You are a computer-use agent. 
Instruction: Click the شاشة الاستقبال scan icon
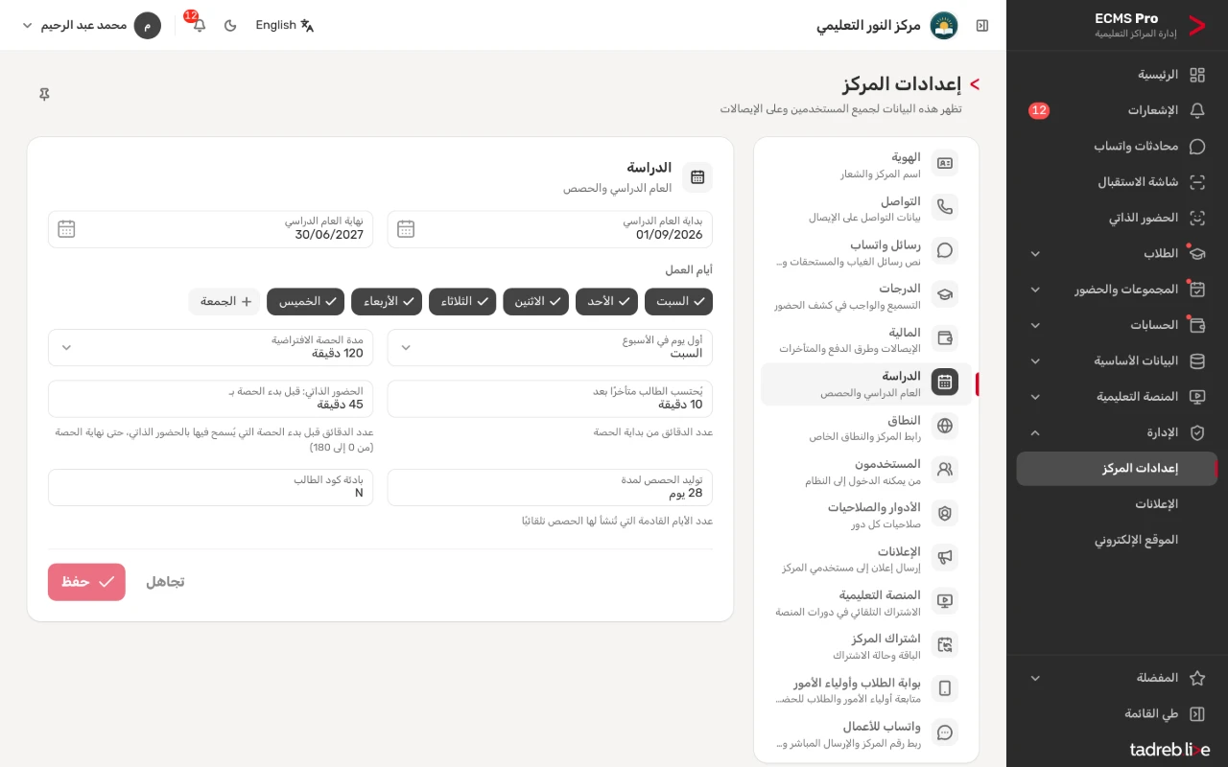1196,182
